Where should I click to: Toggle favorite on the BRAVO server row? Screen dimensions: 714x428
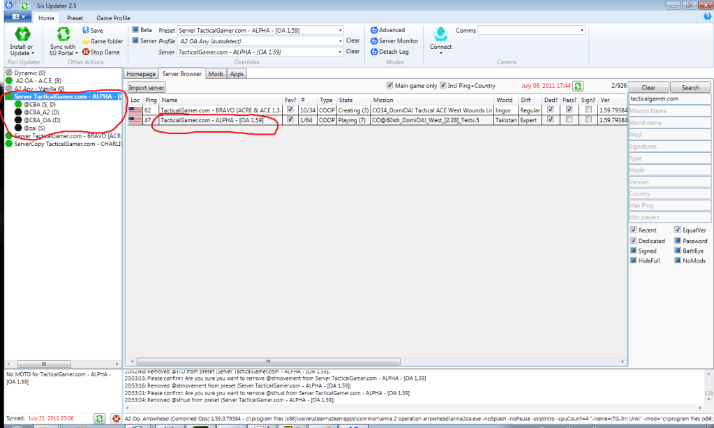click(x=290, y=110)
